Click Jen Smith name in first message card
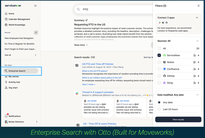Image resolution: width=205 pixels, height=138 pixels. click(x=92, y=101)
